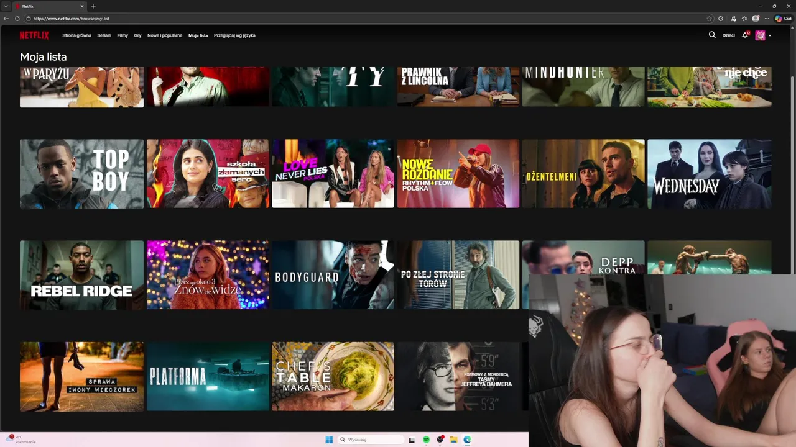The width and height of the screenshot is (796, 447).
Task: Open Przeglądaj wg języka
Action: pyautogui.click(x=234, y=35)
